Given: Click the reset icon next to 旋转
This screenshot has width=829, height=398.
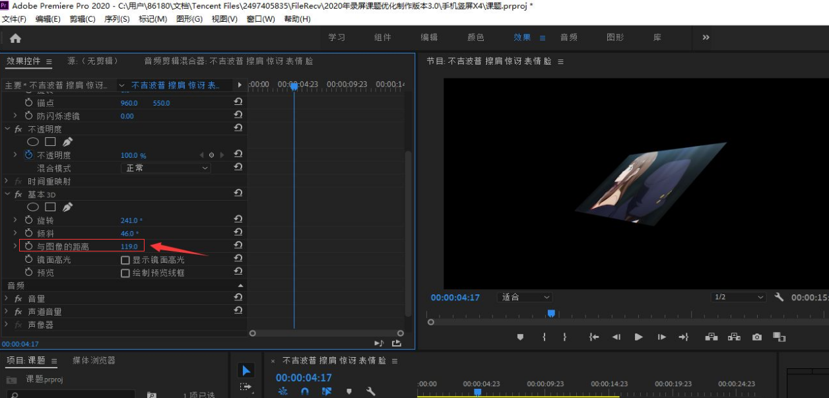Looking at the screenshot, I should [238, 218].
